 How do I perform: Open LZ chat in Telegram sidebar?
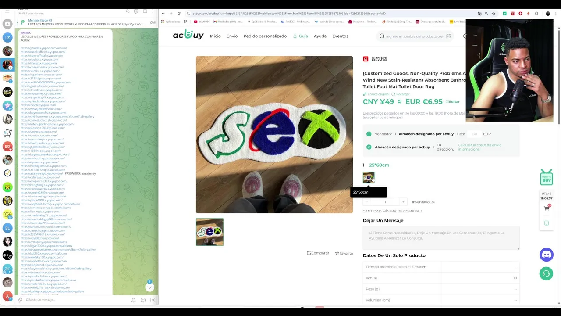[x=7, y=38]
